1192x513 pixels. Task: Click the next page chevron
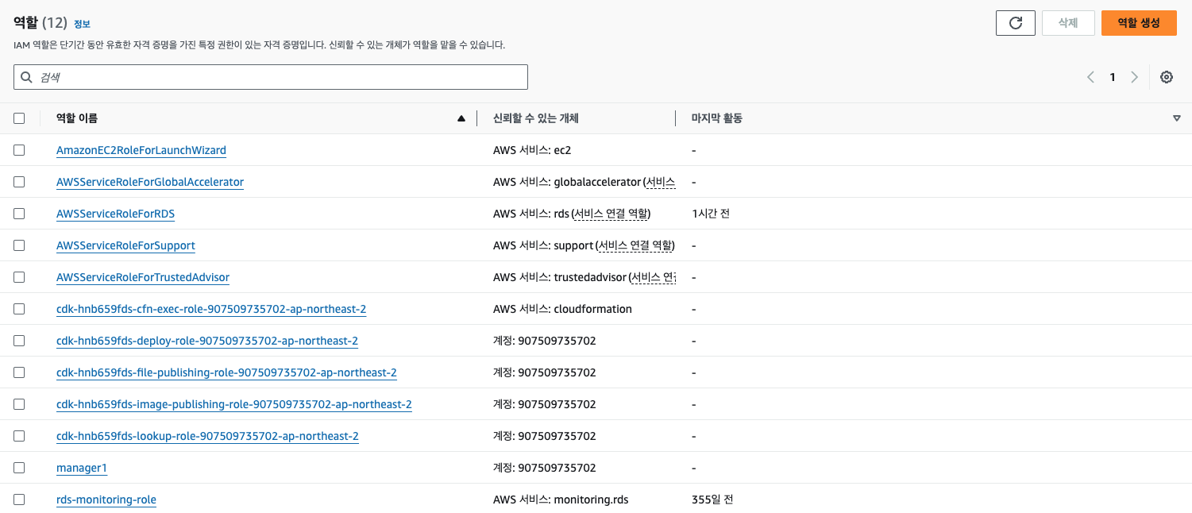point(1135,77)
